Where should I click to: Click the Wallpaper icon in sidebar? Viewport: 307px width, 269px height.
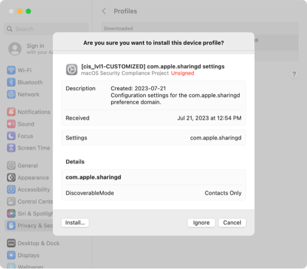pos(11,266)
